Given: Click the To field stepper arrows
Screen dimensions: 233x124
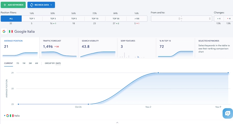Looking at the screenshot, I should coord(210,19).
